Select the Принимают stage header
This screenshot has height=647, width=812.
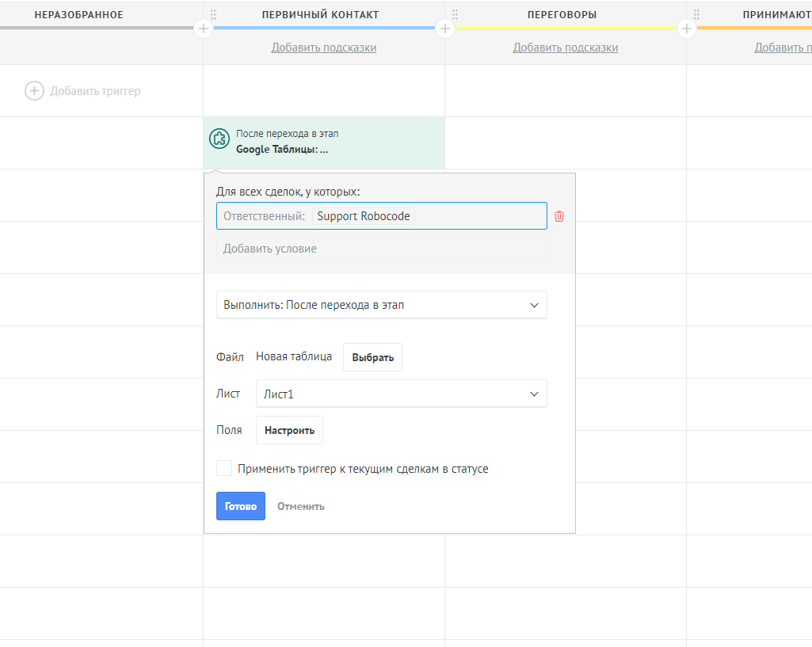(x=777, y=15)
